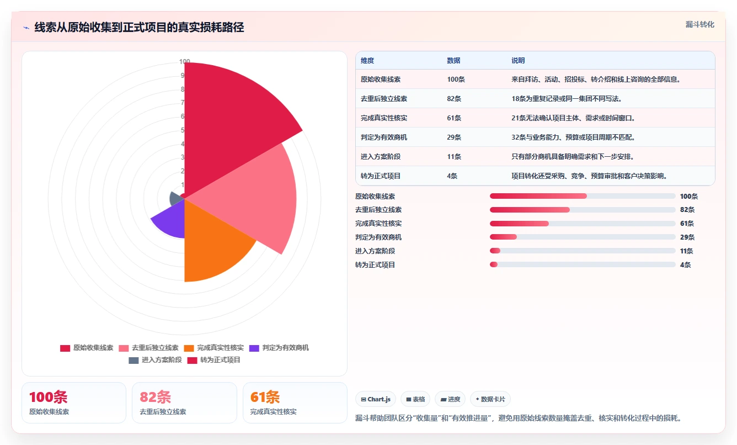This screenshot has width=737, height=445.
Task: Click the 去重后独立线索 progress bar showing 82条
Action: (583, 210)
